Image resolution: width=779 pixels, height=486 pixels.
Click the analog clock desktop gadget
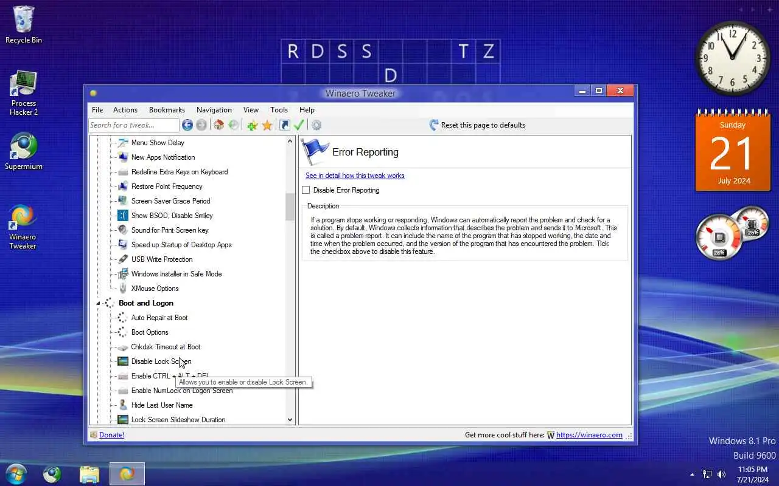733,57
